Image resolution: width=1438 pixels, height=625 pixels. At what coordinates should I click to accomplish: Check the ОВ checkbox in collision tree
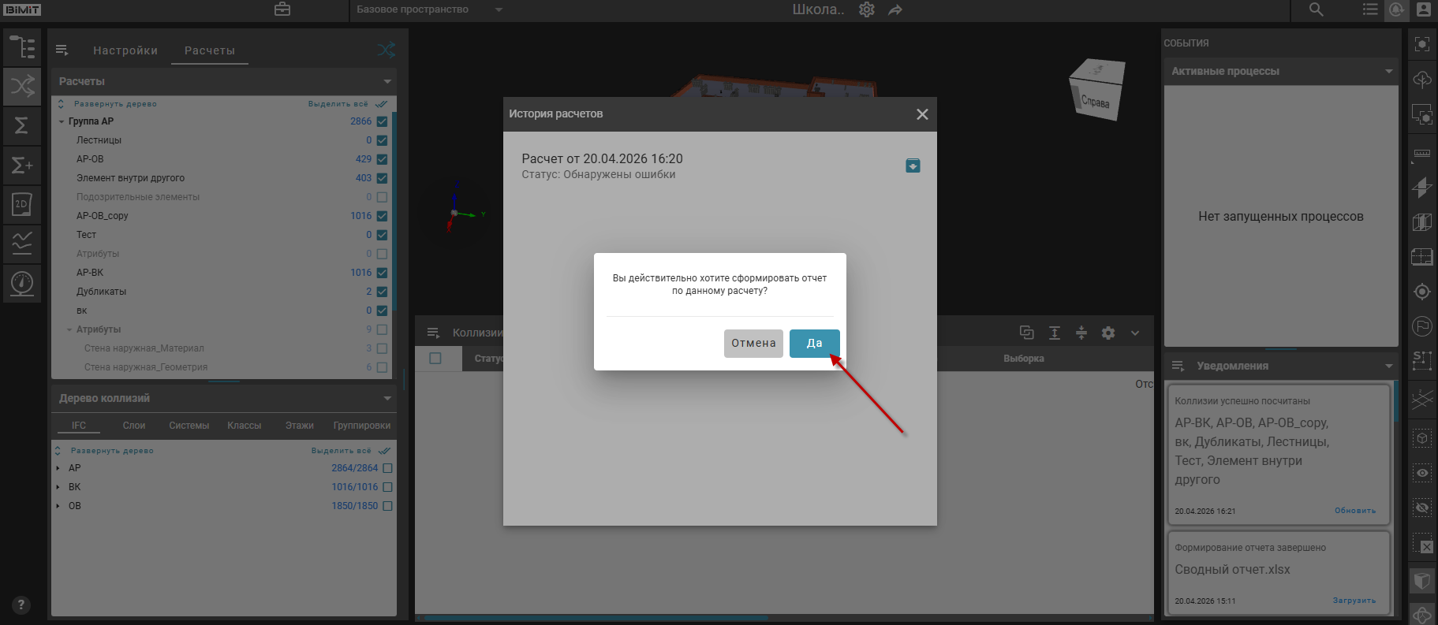pos(387,506)
